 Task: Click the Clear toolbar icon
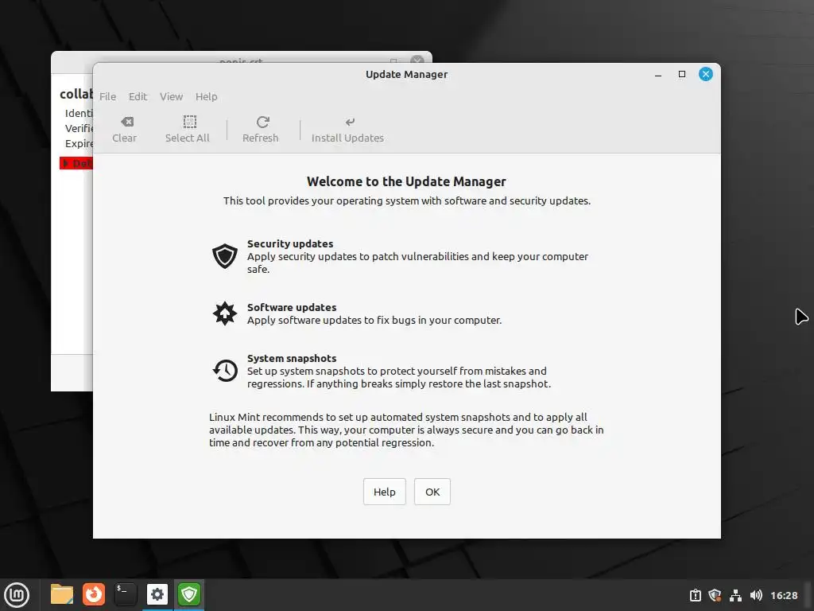(126, 122)
